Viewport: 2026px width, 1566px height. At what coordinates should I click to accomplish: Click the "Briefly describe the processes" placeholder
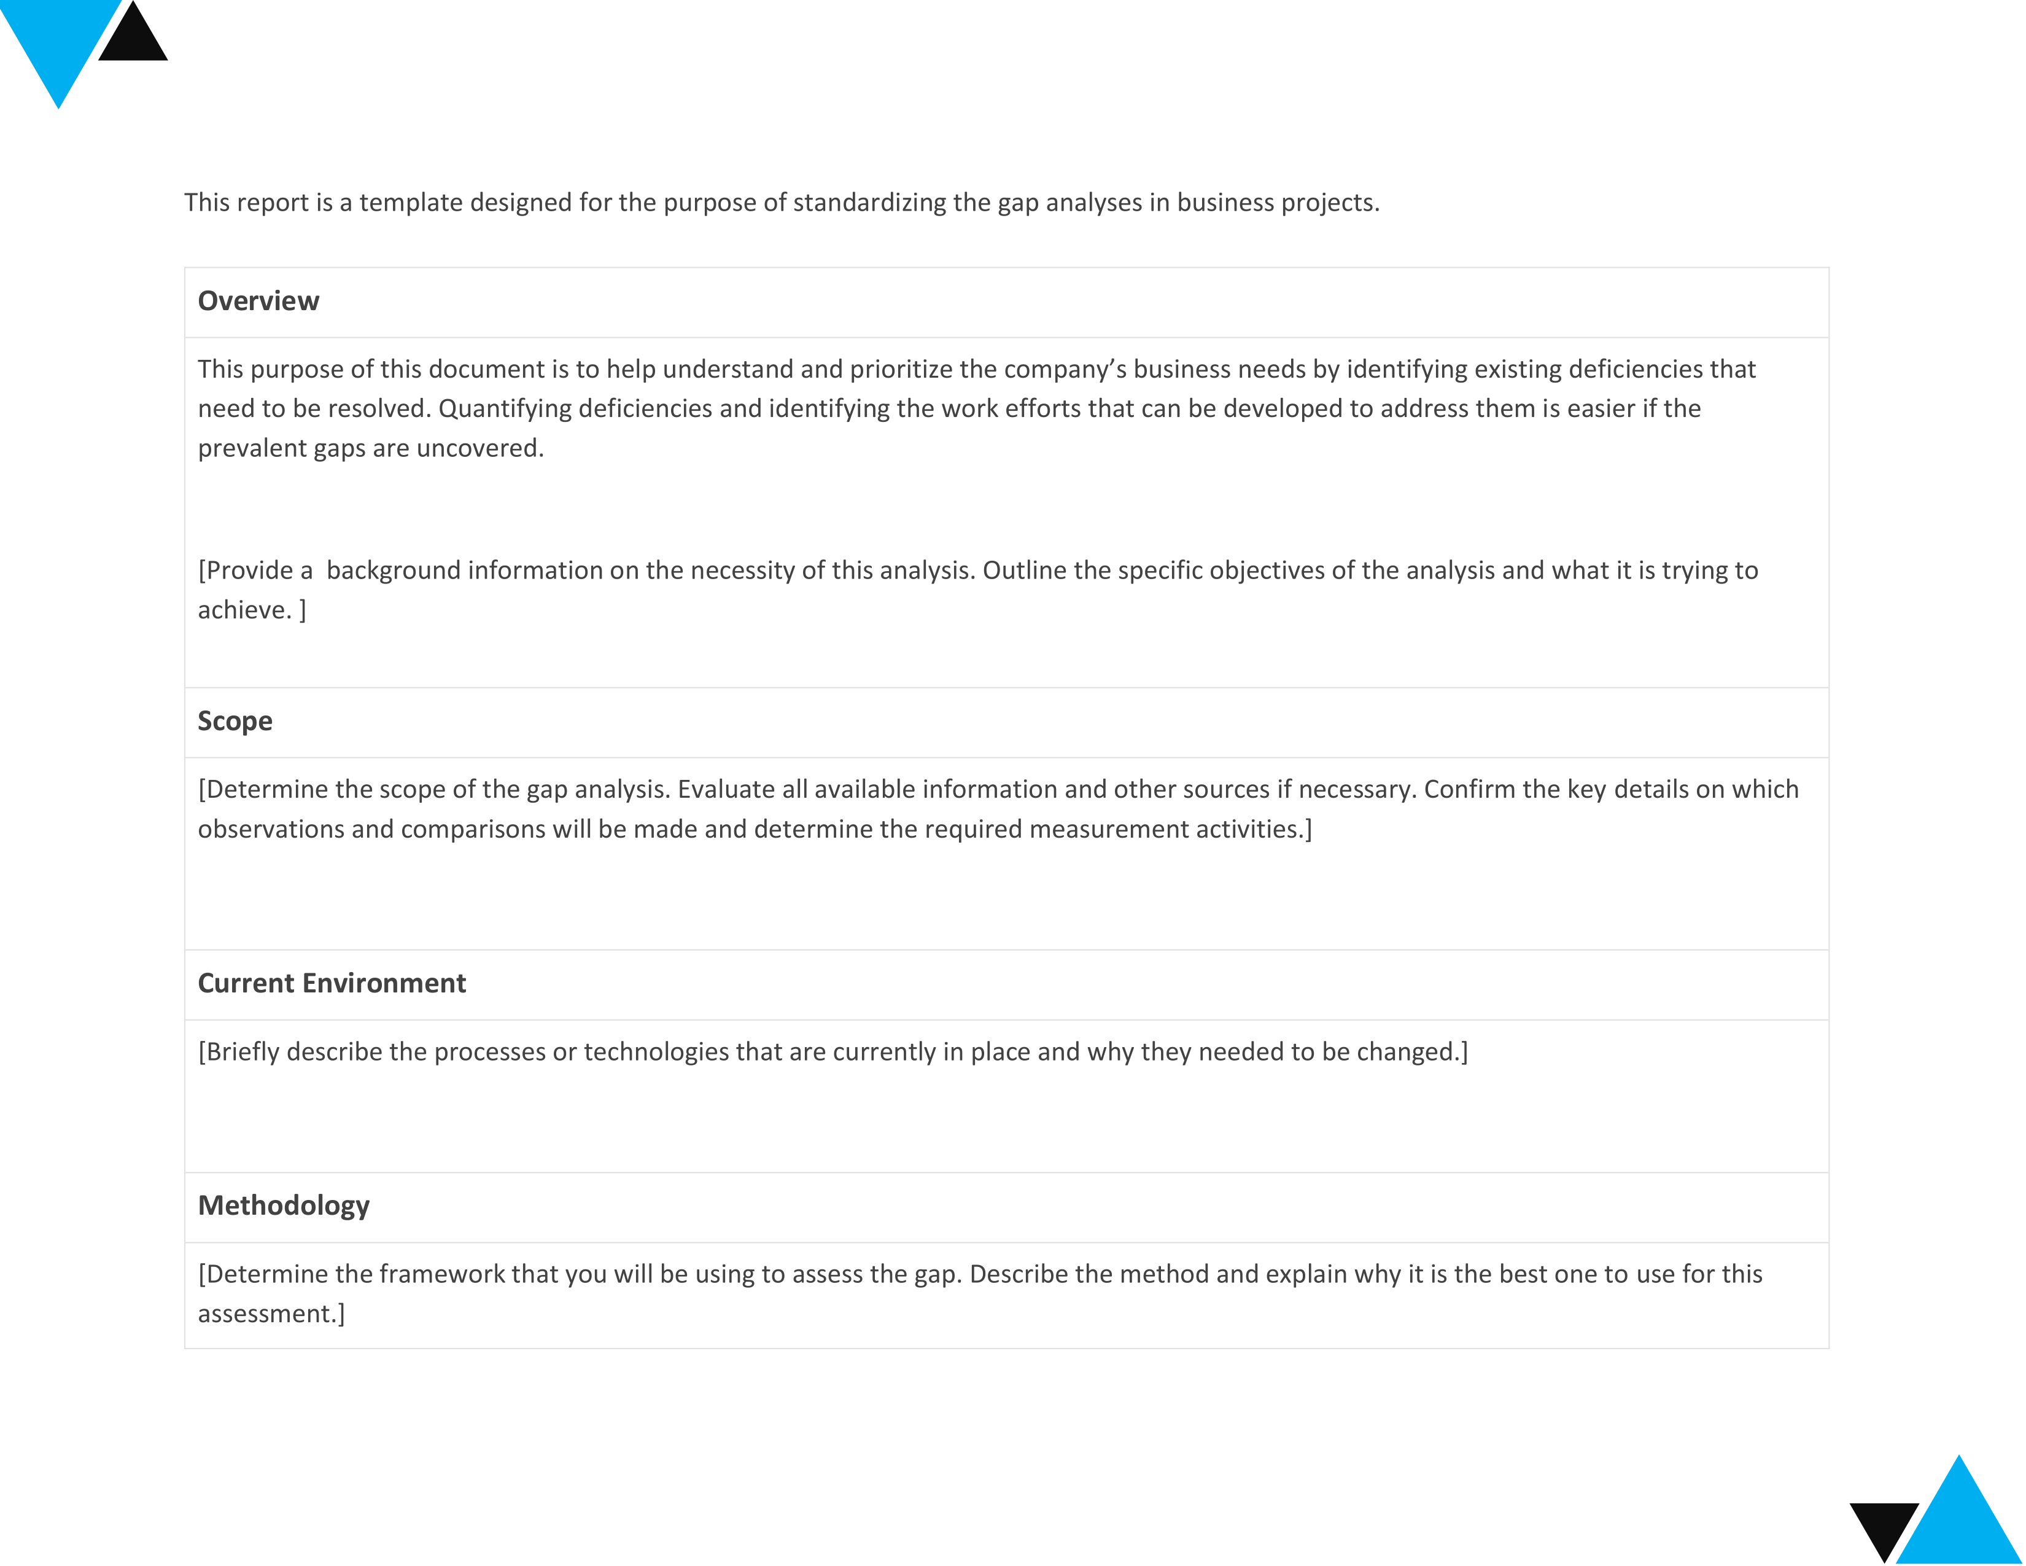pos(832,1052)
